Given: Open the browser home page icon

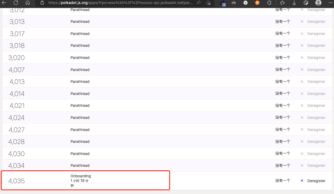Looking at the screenshot, I should (x=28, y=3).
